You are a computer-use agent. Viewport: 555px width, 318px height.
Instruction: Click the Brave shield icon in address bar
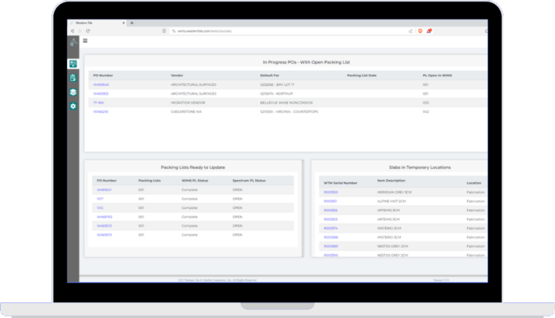418,31
